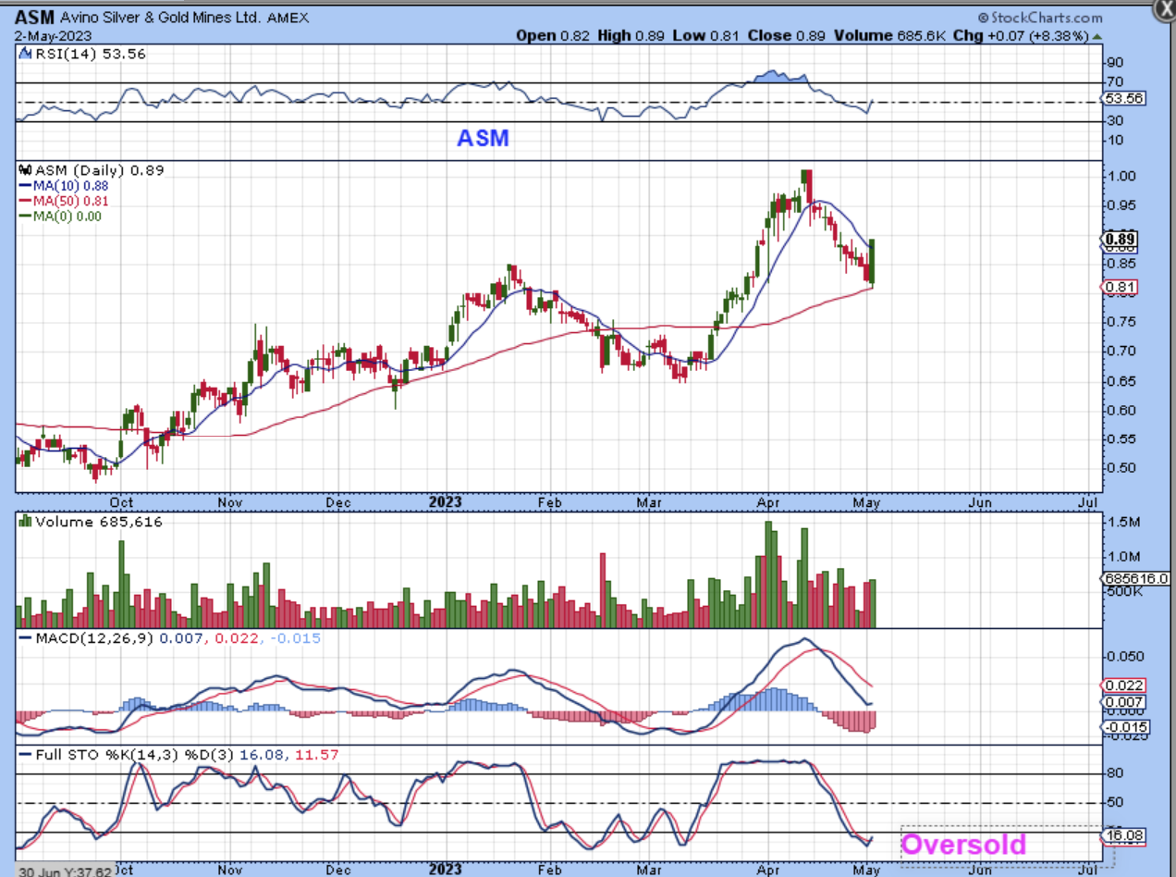This screenshot has width=1176, height=877.
Task: Click the 16.08 stochastic value tag
Action: point(1125,836)
